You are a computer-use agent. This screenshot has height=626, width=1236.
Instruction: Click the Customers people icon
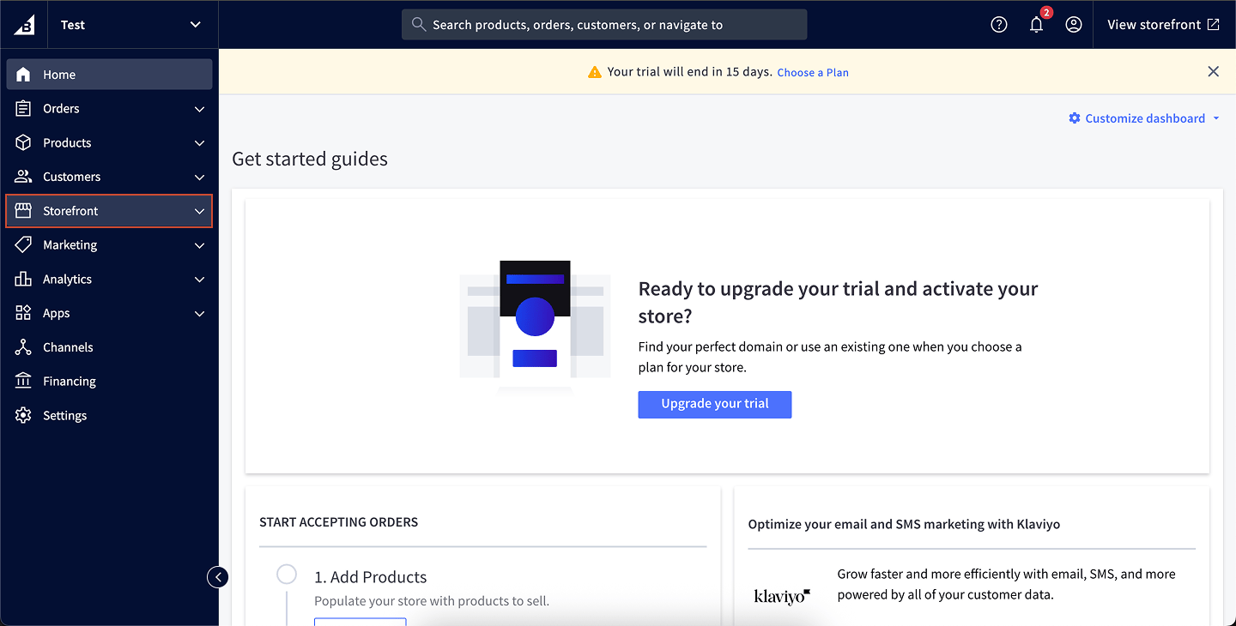point(23,177)
